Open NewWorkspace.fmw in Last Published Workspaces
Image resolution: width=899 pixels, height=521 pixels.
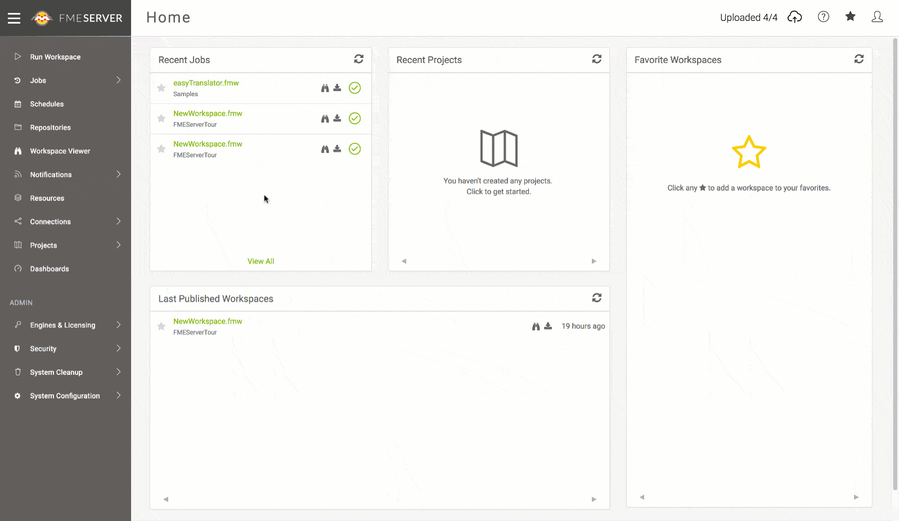pos(208,321)
